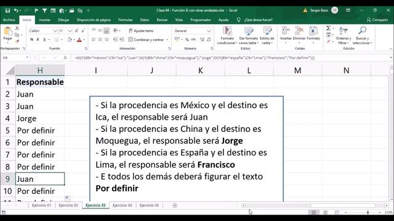394x221 pixels.
Task: Open Buscar y seleccionar dropdown
Action: tap(362, 36)
